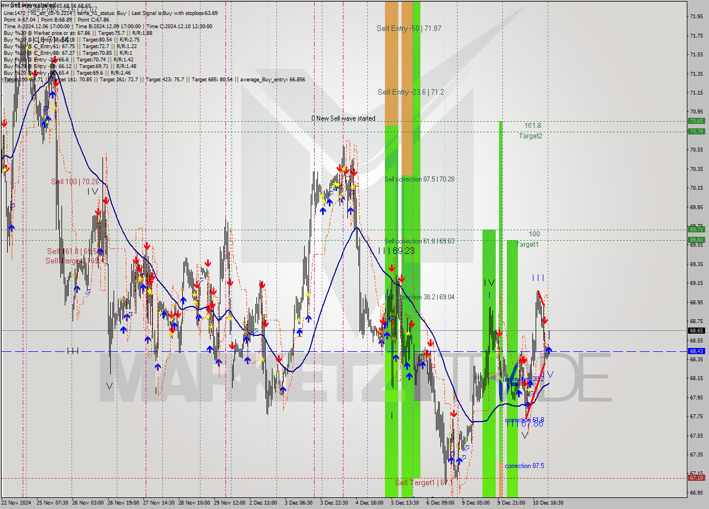Click the 70.35 price scale value

(x=697, y=169)
